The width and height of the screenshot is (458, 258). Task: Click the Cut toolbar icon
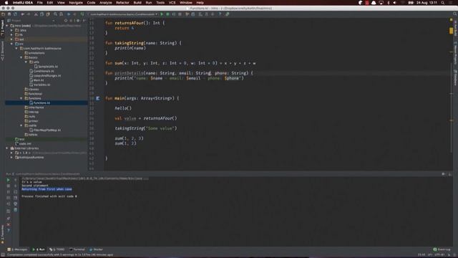(36, 14)
